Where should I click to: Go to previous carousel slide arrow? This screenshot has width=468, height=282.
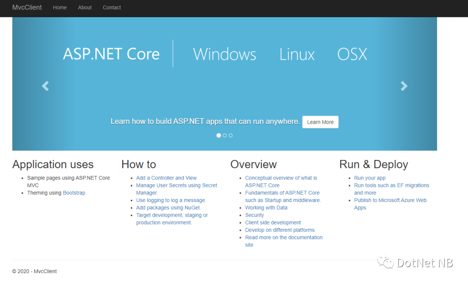[45, 86]
